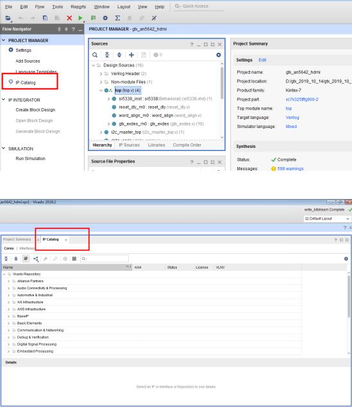Click the red X cancel icon in toolbar
This screenshot has height=407, width=352.
click(69, 18)
